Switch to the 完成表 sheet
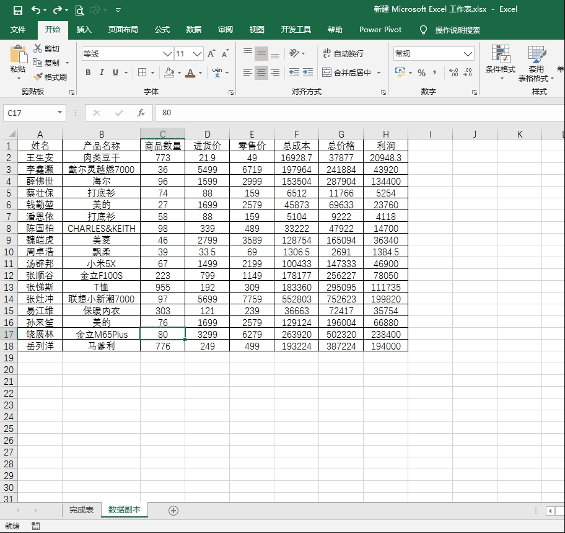 coord(81,509)
